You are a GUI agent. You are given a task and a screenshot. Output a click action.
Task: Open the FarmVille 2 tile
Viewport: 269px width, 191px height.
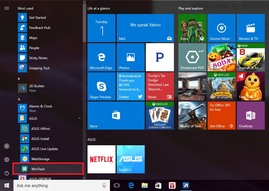click(x=251, y=86)
